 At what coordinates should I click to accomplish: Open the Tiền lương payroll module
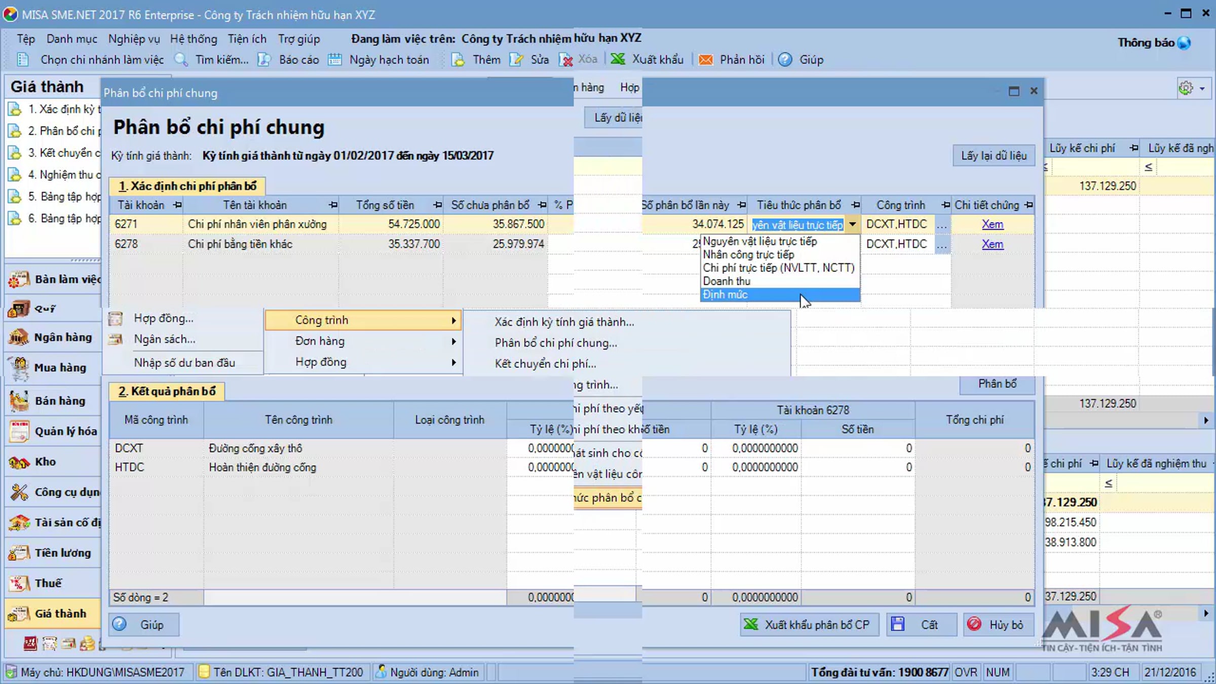point(52,553)
